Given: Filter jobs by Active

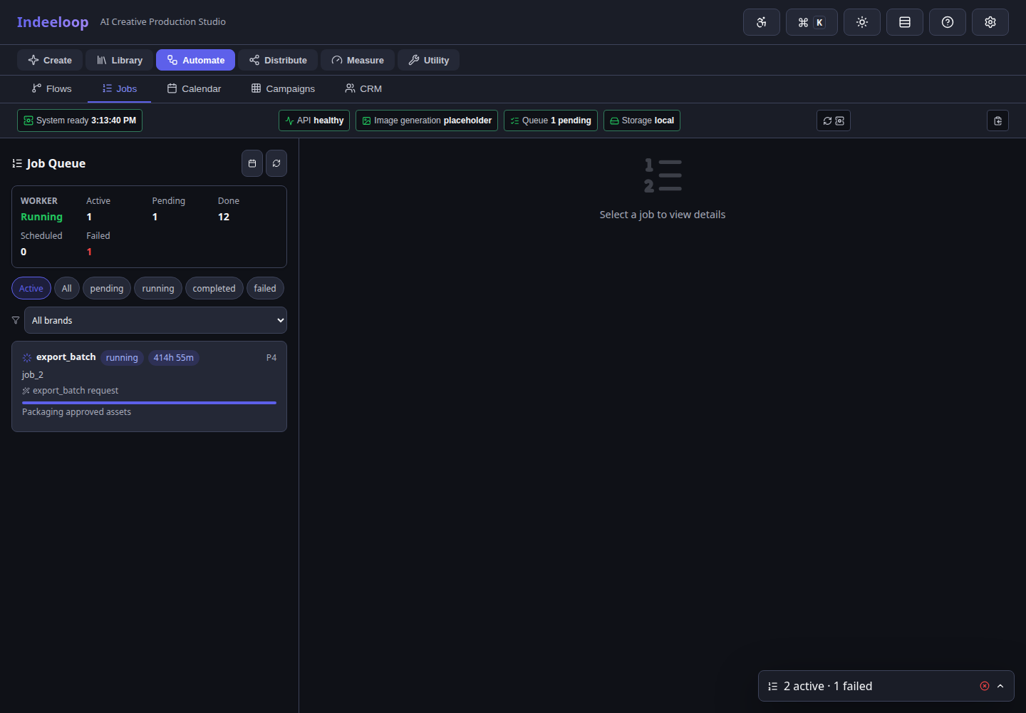Looking at the screenshot, I should pyautogui.click(x=31, y=288).
